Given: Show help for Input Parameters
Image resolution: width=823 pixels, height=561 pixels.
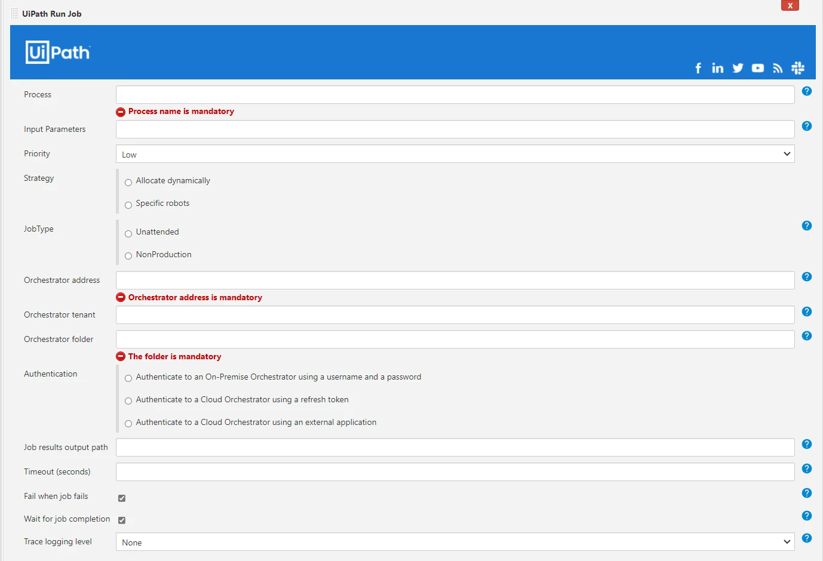Looking at the screenshot, I should [x=807, y=126].
